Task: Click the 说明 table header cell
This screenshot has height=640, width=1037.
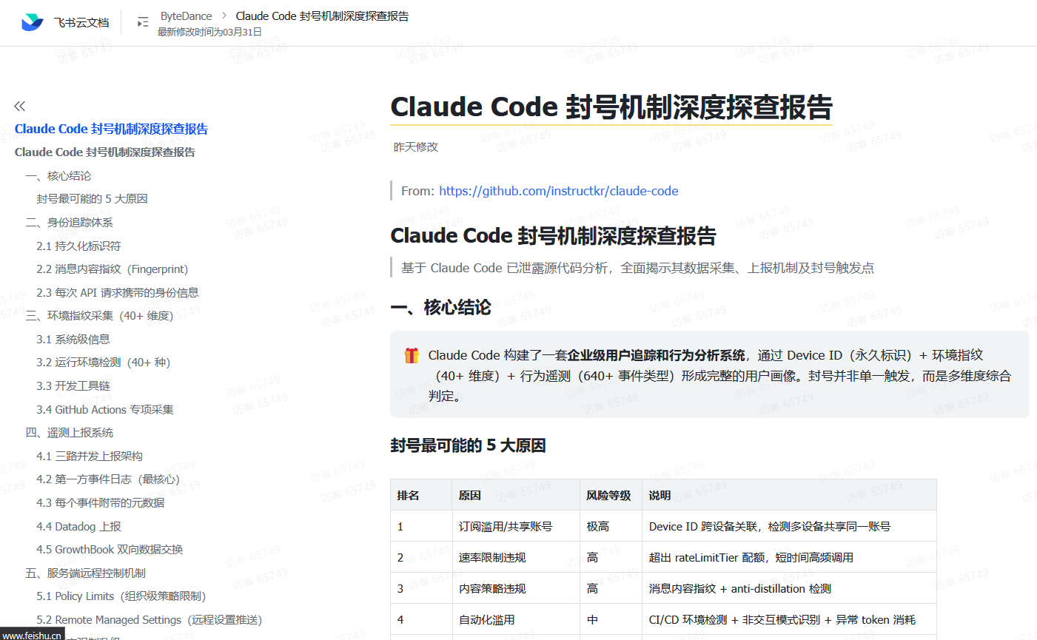Action: (789, 495)
